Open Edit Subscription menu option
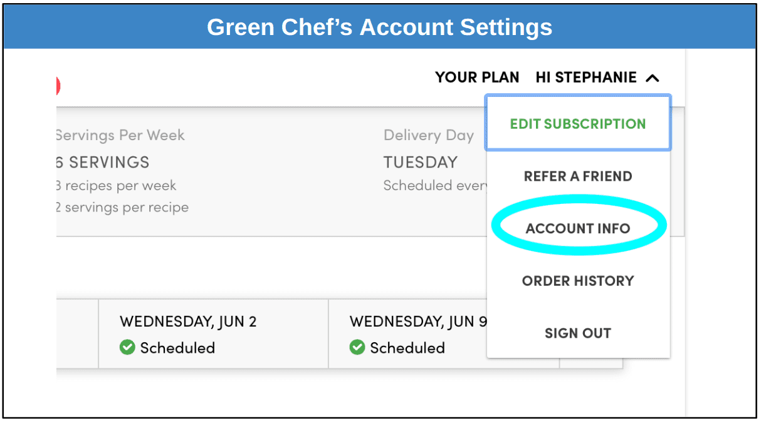 (578, 123)
